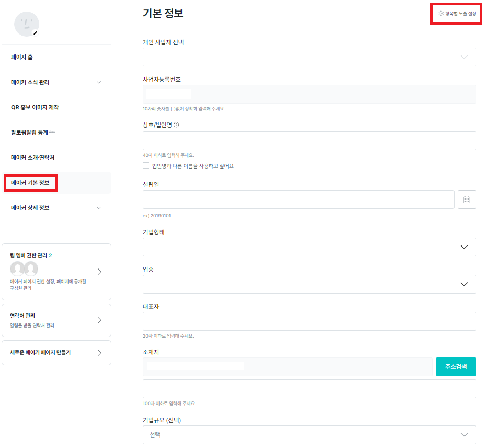Click the help icon next to 상호/법인명

click(176, 125)
